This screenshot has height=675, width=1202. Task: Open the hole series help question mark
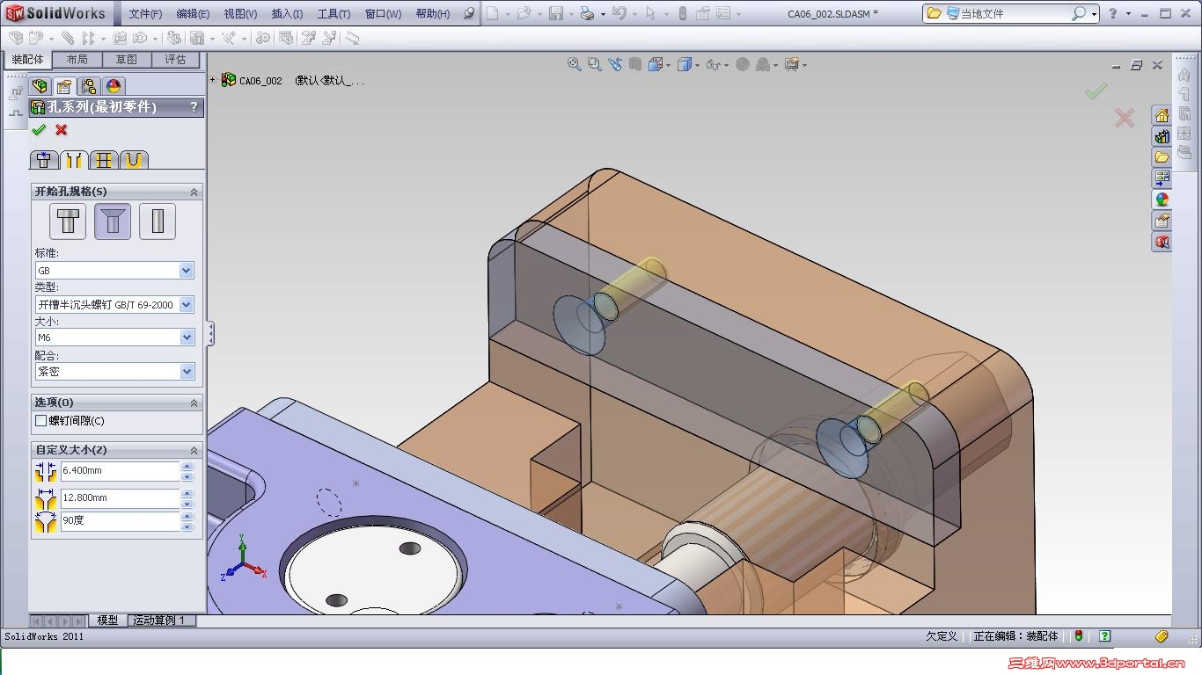(x=194, y=107)
